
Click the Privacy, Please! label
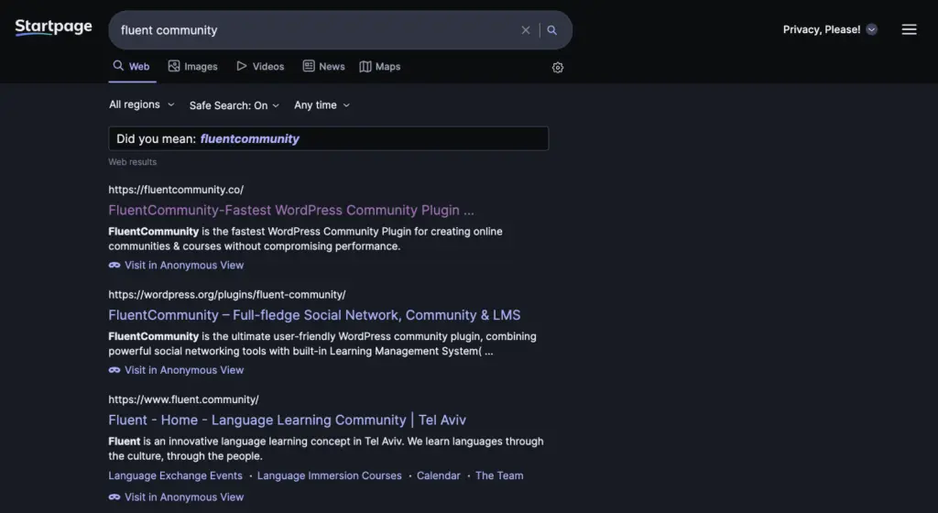pyautogui.click(x=822, y=29)
